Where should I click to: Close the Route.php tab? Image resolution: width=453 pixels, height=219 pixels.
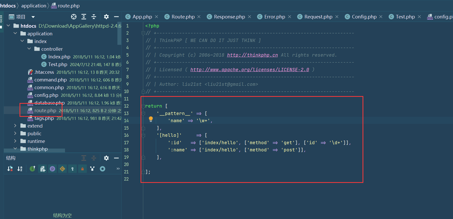[x=199, y=17]
